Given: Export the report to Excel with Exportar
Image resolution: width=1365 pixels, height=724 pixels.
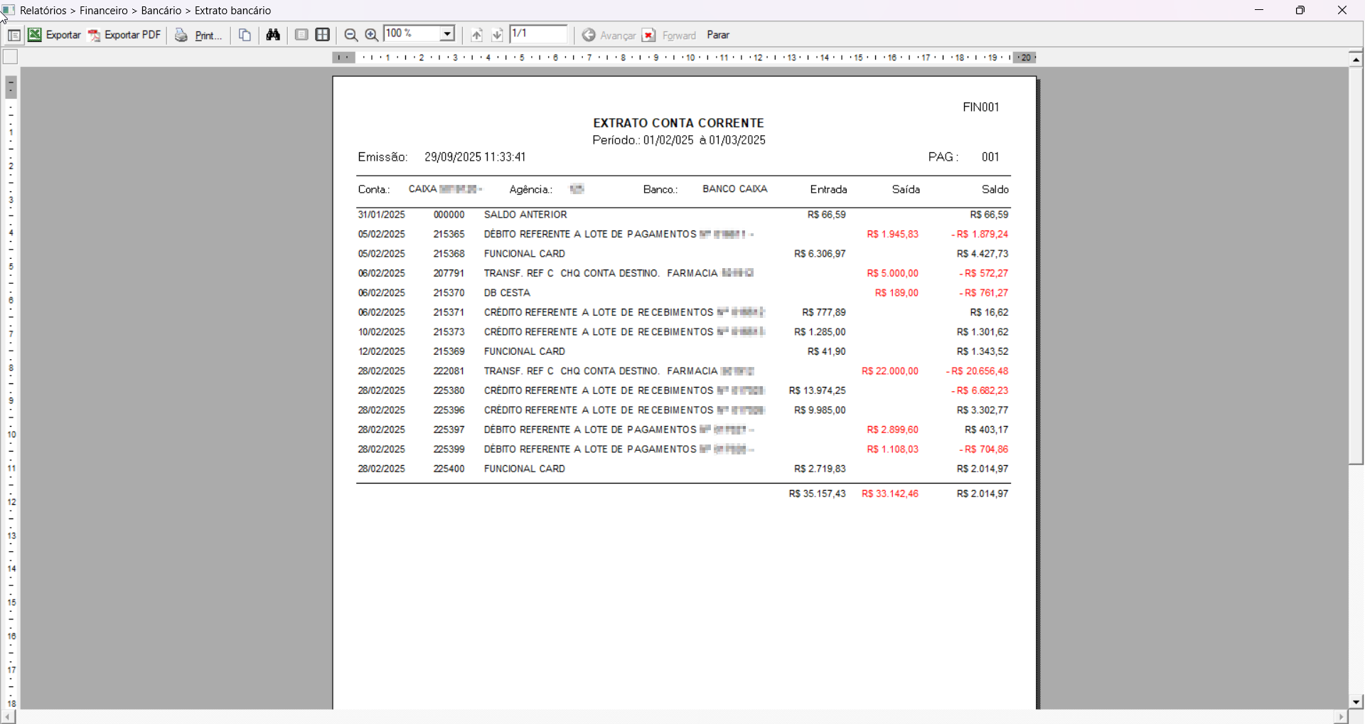Looking at the screenshot, I should 55,36.
